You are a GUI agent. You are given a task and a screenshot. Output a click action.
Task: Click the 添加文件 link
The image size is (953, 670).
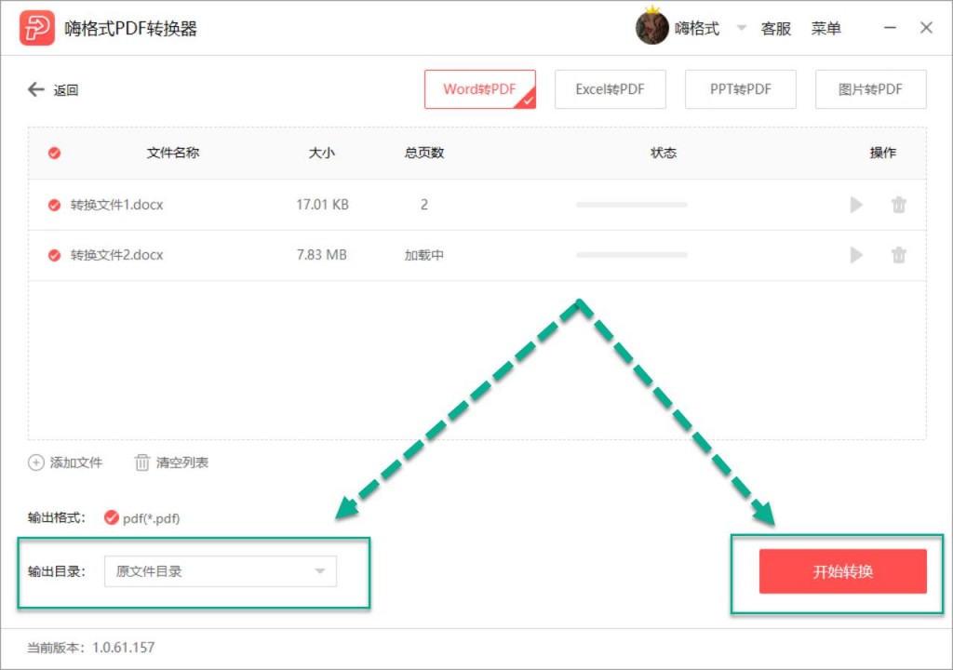tap(76, 462)
